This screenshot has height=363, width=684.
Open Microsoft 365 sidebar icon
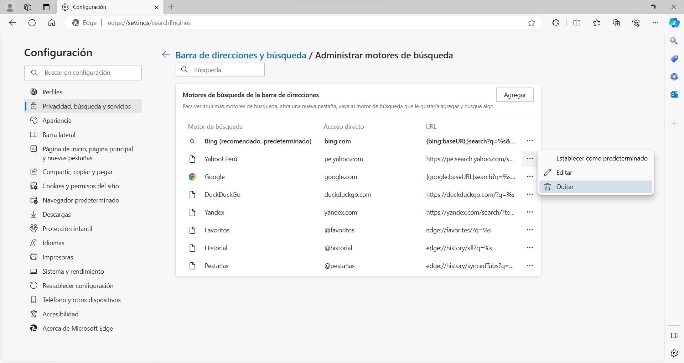(674, 77)
